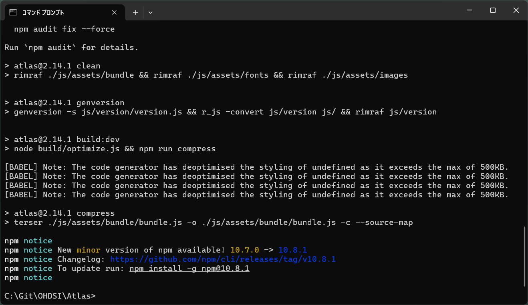Image resolution: width=528 pixels, height=305 pixels.
Task: Click the yellow 10.7.0 version number
Action: (x=244, y=250)
